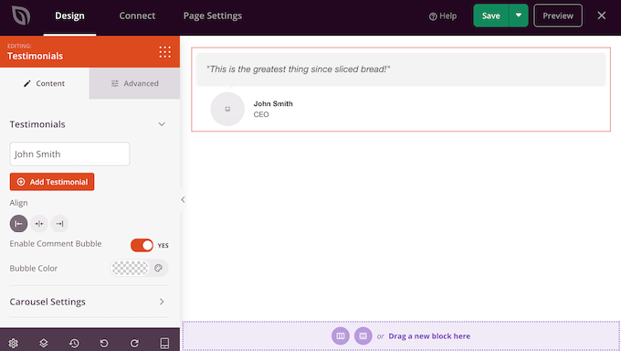Open the Help link
The height and width of the screenshot is (351, 621).
click(443, 16)
